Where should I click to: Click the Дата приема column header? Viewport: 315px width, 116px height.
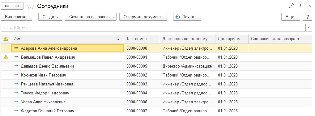[x=232, y=39]
